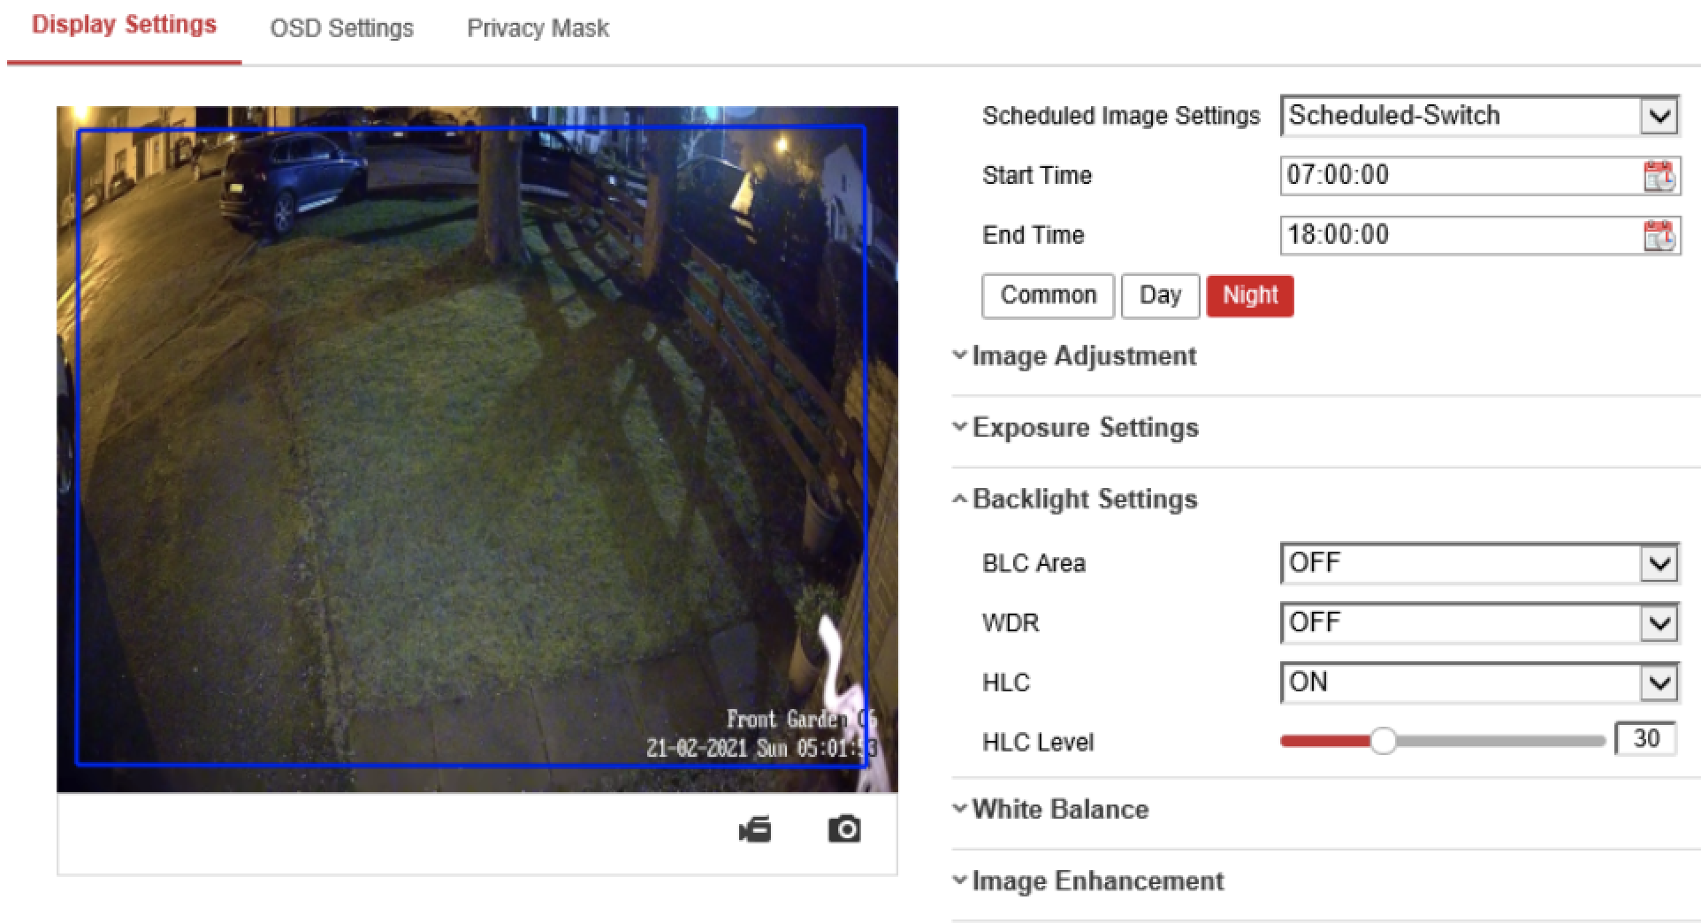The image size is (1701, 923).
Task: Open the WDR dropdown
Action: click(1479, 623)
